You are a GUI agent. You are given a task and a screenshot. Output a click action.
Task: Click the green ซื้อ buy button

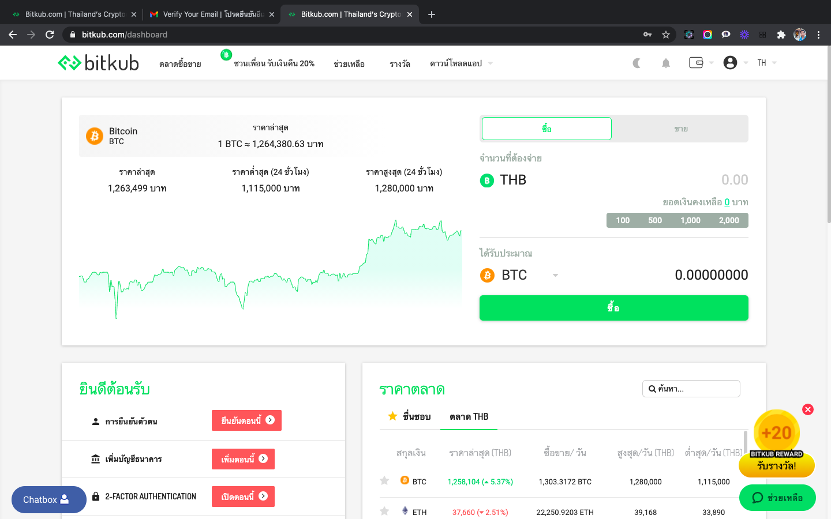pyautogui.click(x=614, y=308)
